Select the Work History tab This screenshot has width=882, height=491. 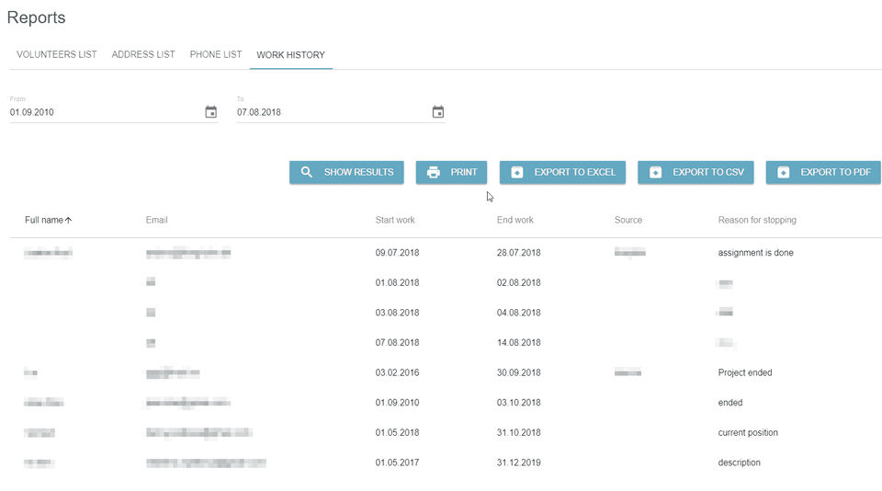coord(291,55)
